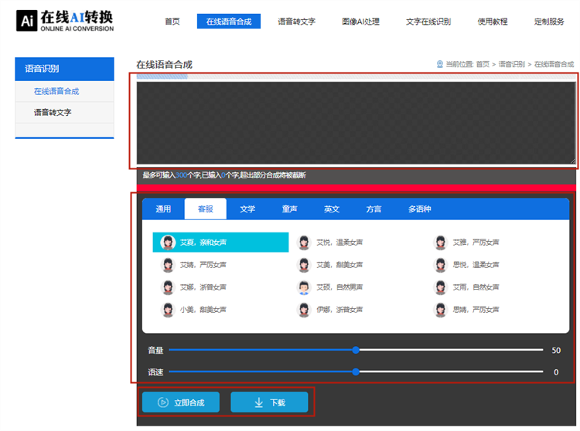Open 文字在线识别 in the top navigation

pyautogui.click(x=428, y=22)
